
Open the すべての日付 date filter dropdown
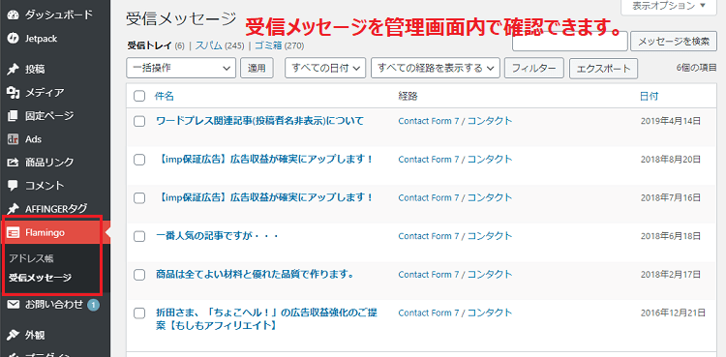coord(325,68)
